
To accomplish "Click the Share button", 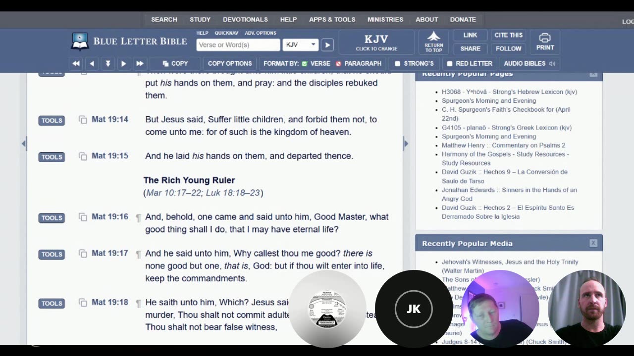I will (470, 48).
